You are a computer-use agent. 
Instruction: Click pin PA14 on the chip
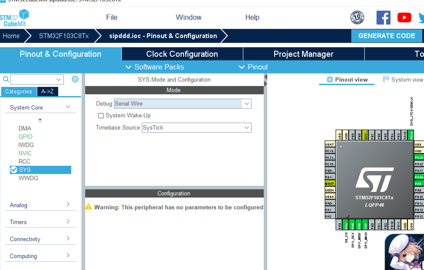point(411,135)
